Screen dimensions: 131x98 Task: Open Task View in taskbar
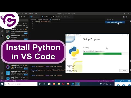pyautogui.click(x=44, y=84)
